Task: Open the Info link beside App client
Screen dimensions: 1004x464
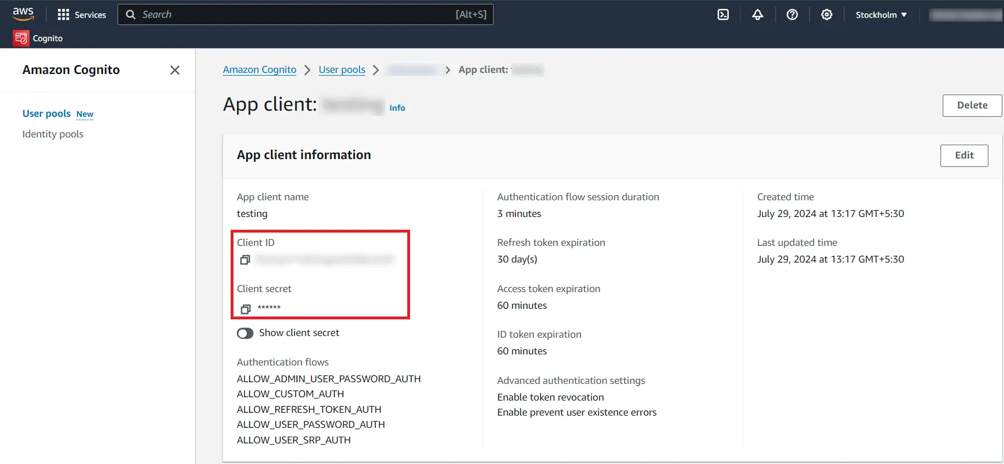Action: coord(397,108)
